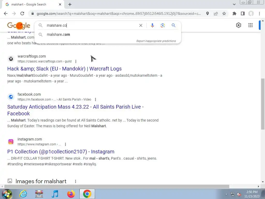Open more options for facebook result

(x=95, y=99)
